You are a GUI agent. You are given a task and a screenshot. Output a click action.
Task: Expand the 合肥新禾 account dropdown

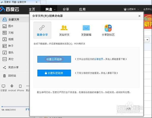tap(138, 9)
